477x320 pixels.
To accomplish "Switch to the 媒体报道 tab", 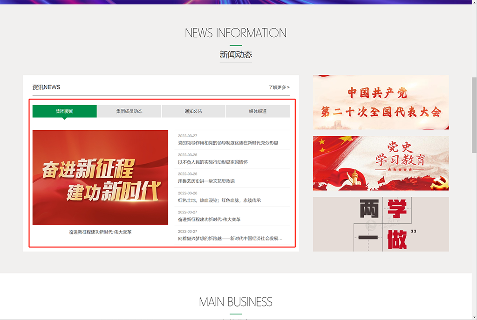I will click(258, 111).
